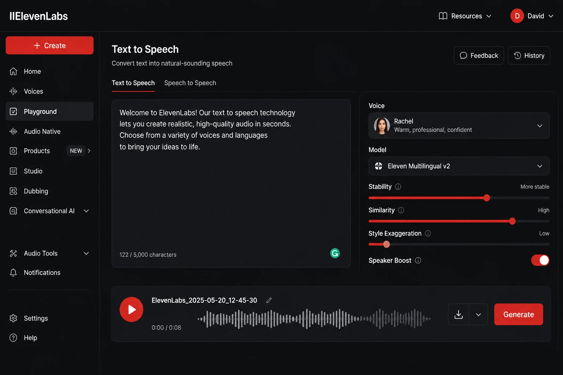Expand the Resources menu chevron
This screenshot has width=563, height=375.
point(489,16)
